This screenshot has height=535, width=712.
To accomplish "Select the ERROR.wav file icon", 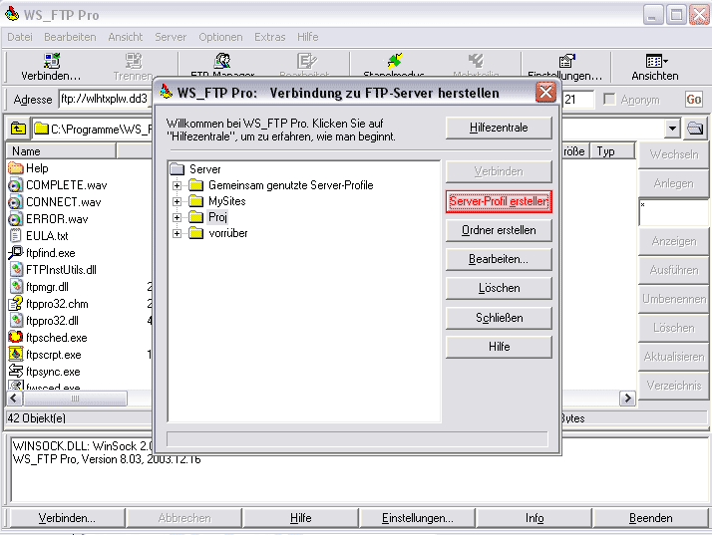I will tap(15, 219).
